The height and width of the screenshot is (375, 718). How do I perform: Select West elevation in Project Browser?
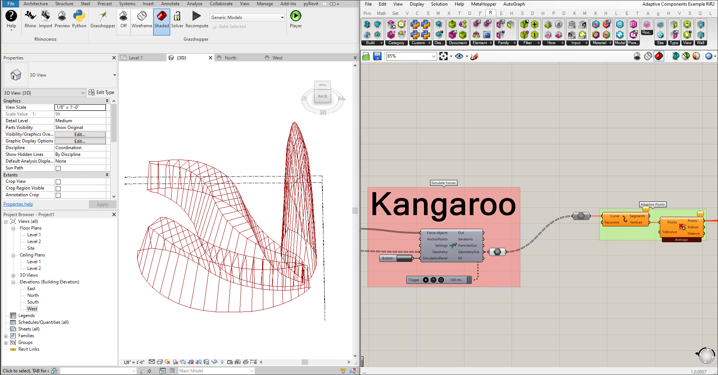pyautogui.click(x=32, y=309)
